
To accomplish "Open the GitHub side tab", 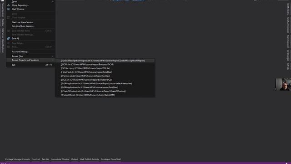I will 288,67.
